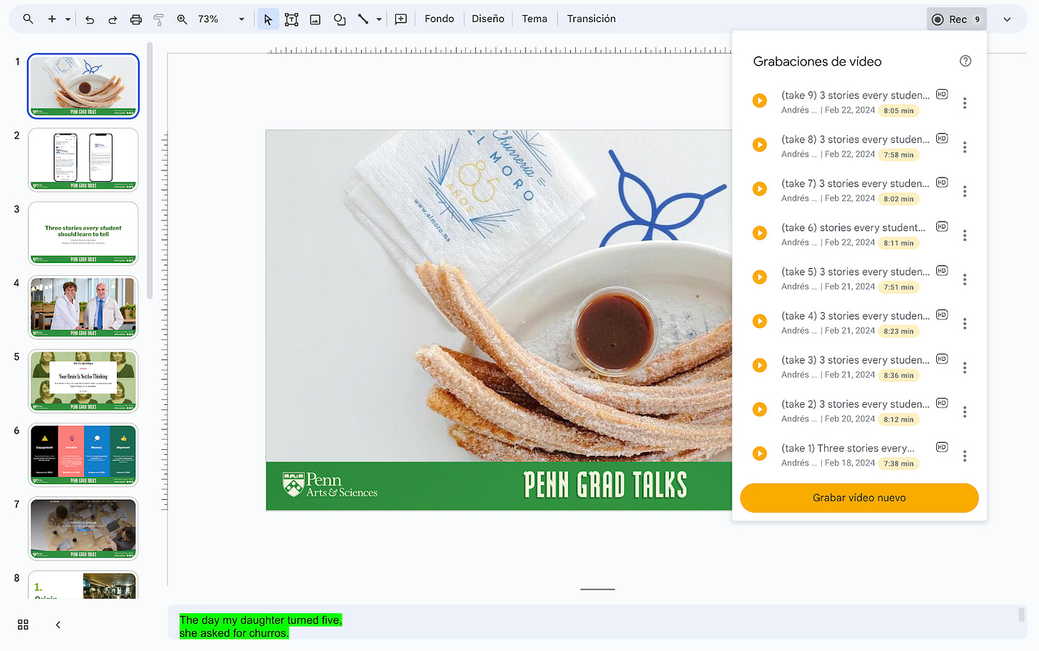Open the '(take 1) Three stories every...' title
1039x651 pixels.
tap(848, 448)
